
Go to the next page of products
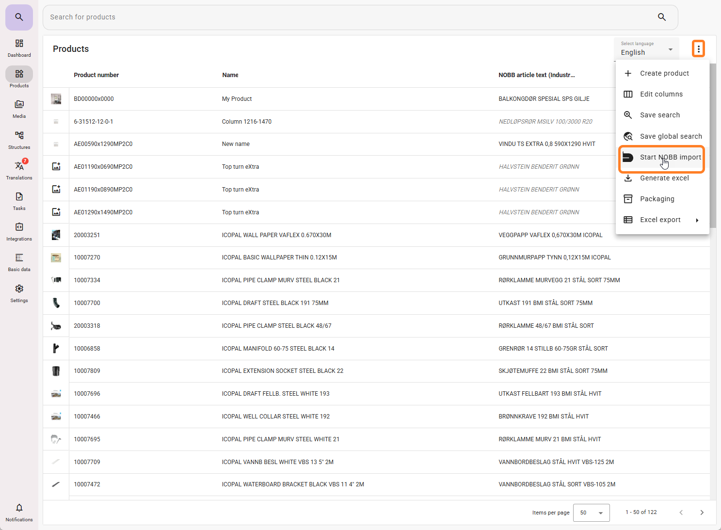coord(702,513)
